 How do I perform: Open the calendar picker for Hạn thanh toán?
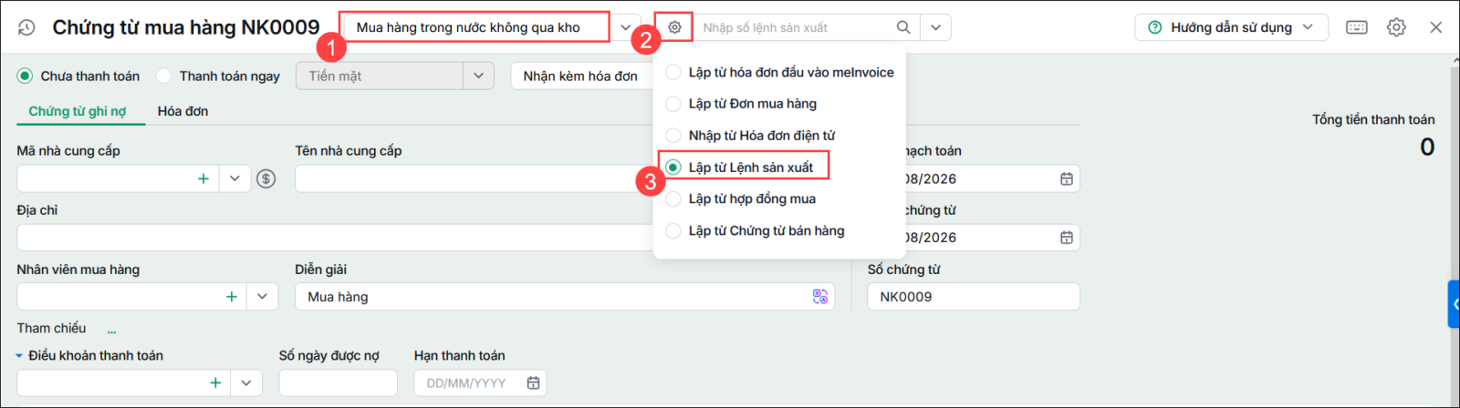pyautogui.click(x=533, y=383)
